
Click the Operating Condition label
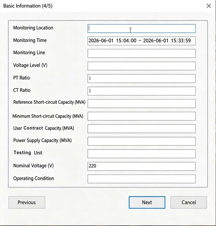(x=34, y=179)
